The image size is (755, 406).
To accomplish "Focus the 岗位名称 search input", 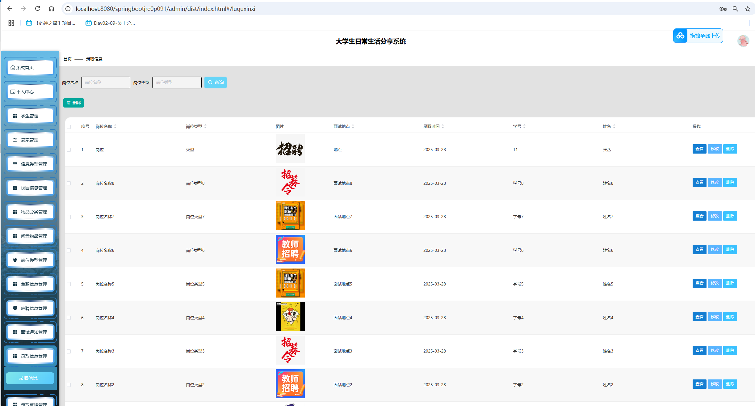I will point(106,82).
